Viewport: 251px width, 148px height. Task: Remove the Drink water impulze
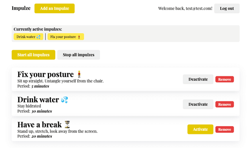click(224, 105)
